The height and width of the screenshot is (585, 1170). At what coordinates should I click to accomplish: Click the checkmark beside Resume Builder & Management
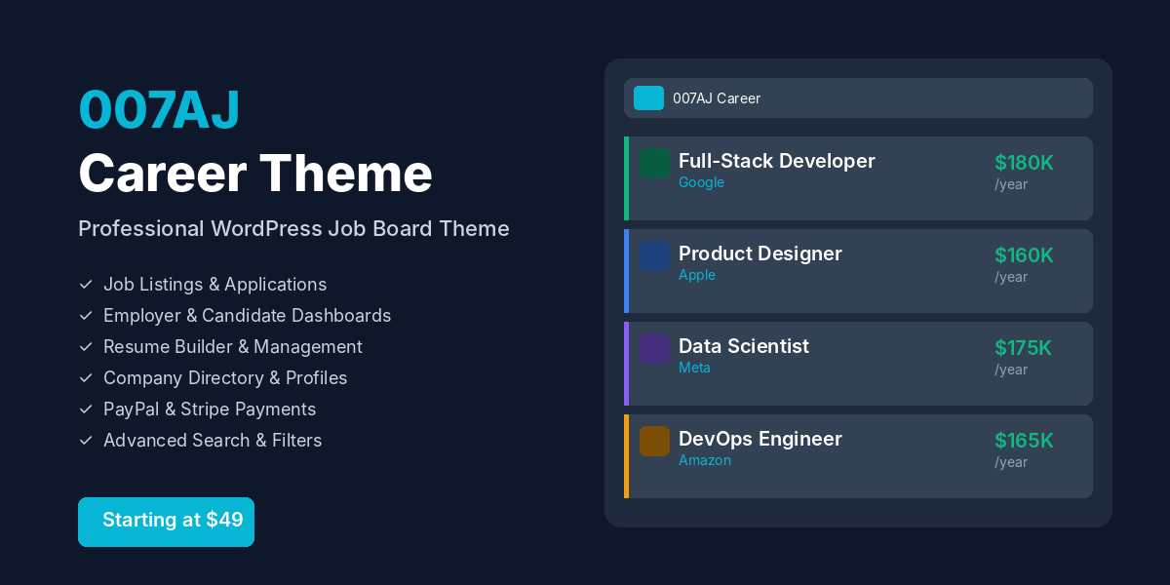point(86,347)
